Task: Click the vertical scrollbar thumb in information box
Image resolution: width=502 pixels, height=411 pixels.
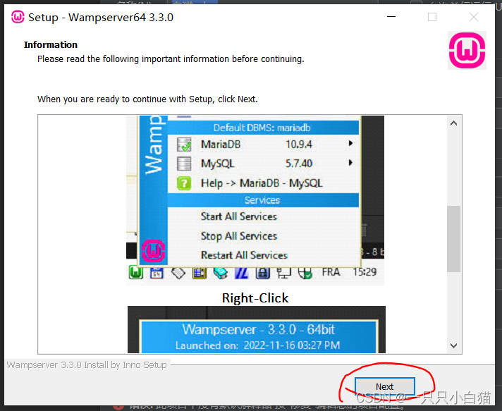Action: tap(453, 239)
